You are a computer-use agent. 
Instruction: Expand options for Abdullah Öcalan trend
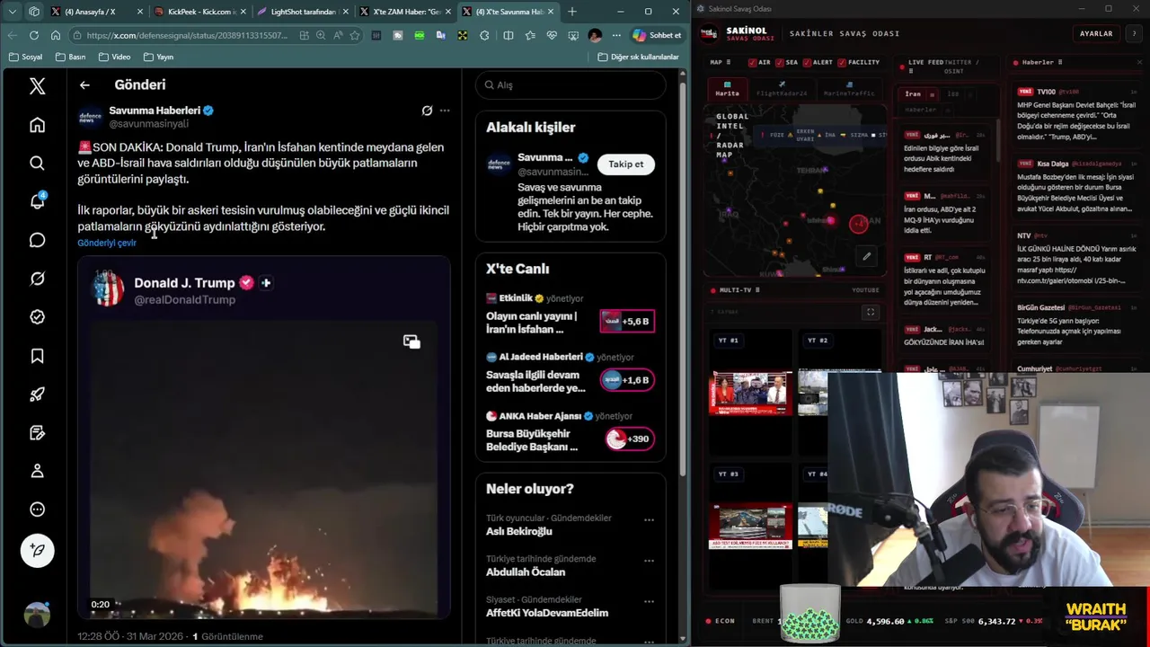click(x=649, y=560)
